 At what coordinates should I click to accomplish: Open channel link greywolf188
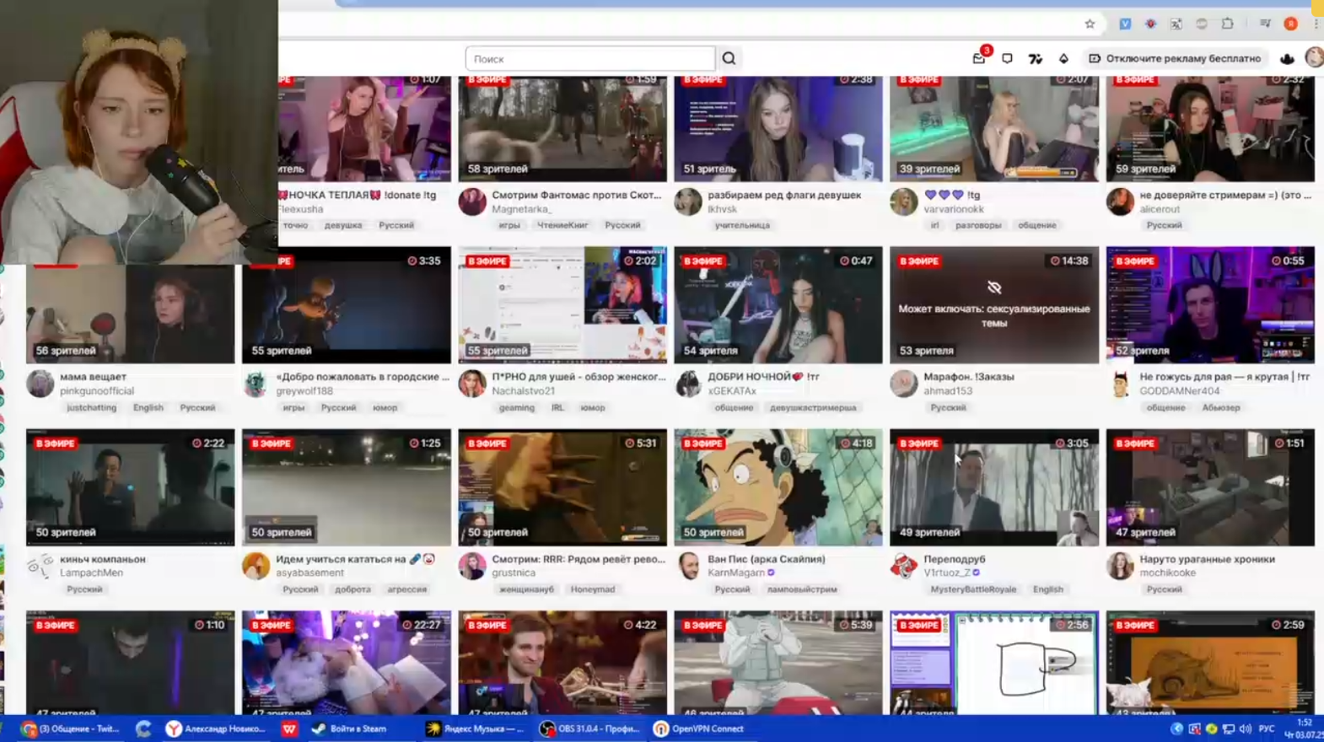pyautogui.click(x=304, y=390)
